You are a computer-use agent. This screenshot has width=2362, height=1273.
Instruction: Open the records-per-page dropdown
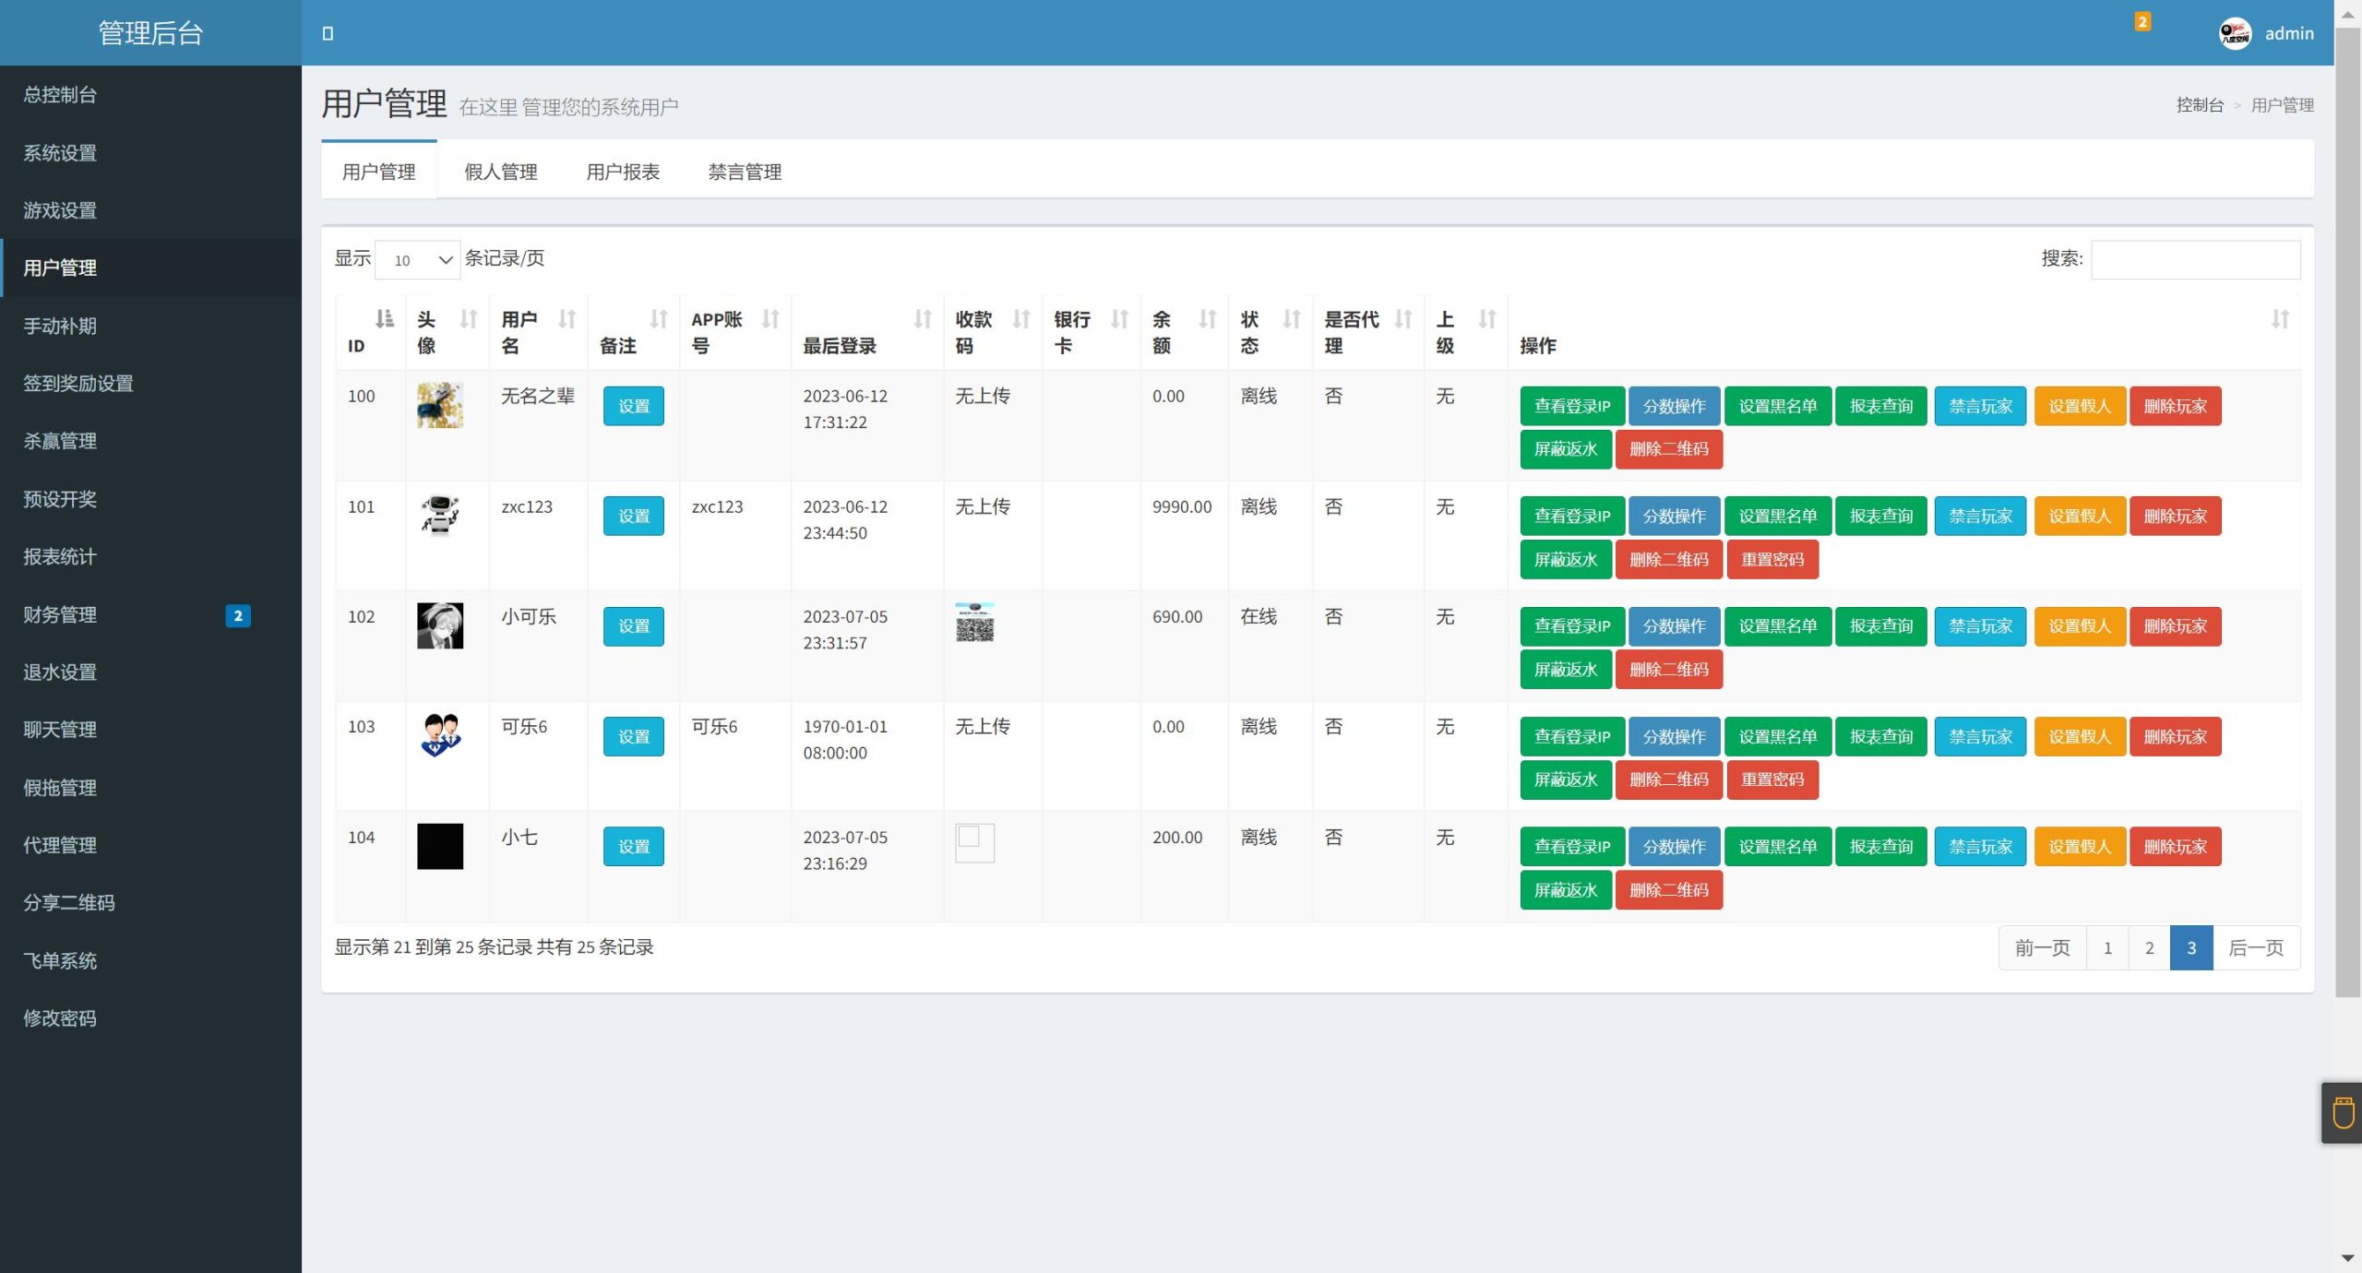click(418, 260)
